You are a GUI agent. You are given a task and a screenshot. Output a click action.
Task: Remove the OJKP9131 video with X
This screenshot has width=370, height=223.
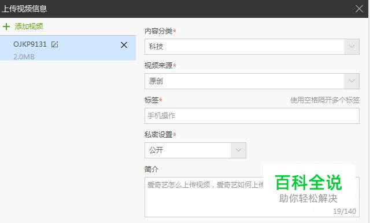coord(124,45)
